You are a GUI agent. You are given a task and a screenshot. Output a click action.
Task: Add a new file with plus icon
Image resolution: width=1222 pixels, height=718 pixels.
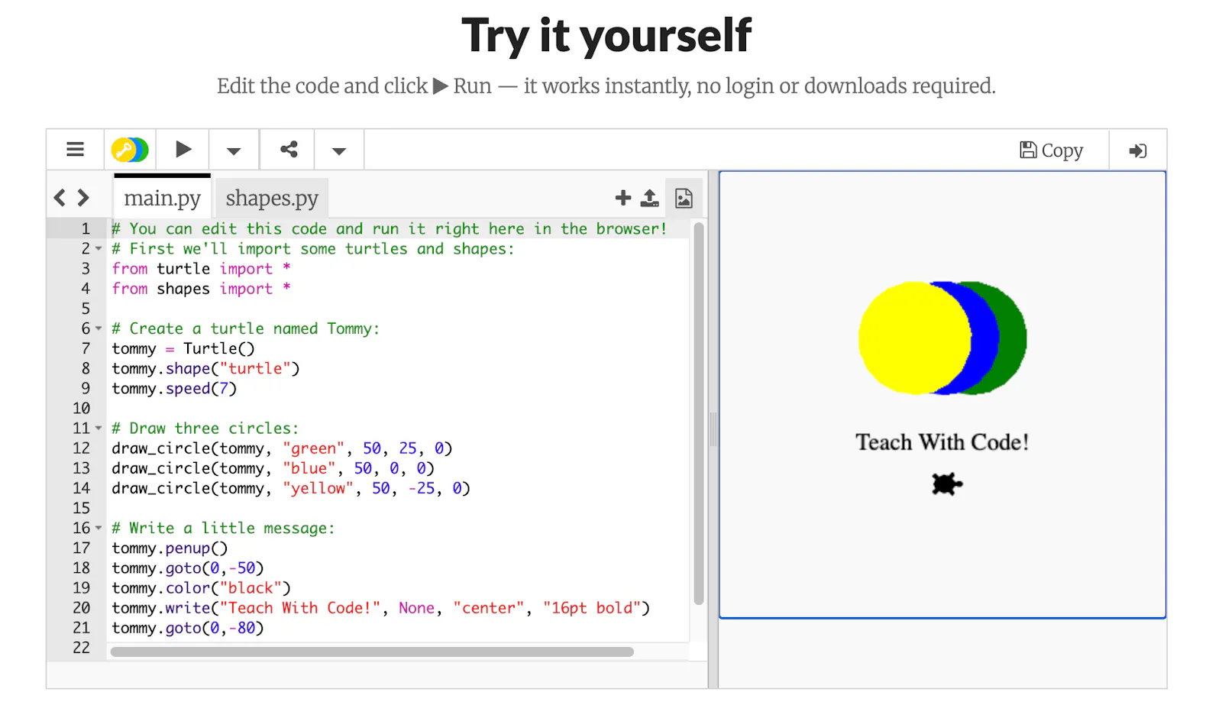click(623, 198)
